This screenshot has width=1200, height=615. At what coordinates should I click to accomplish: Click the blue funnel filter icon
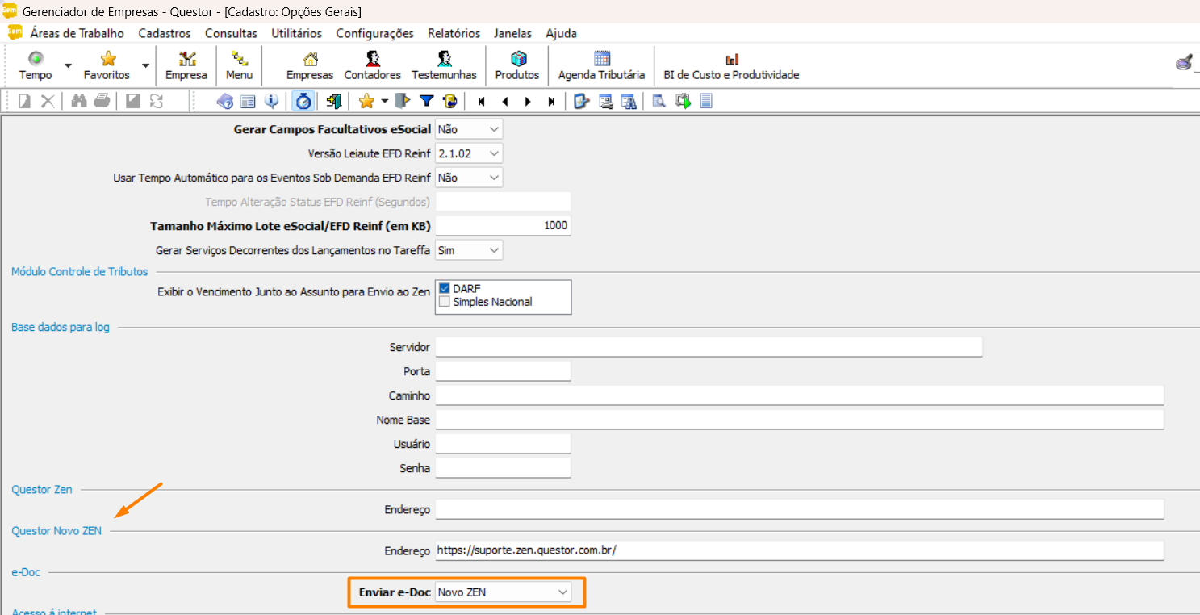tap(427, 101)
